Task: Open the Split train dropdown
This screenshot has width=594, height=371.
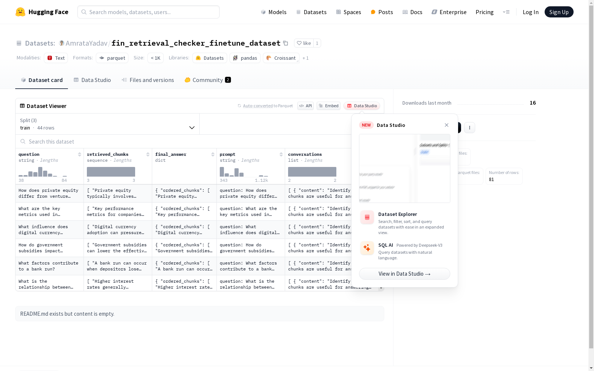Action: 107,124
